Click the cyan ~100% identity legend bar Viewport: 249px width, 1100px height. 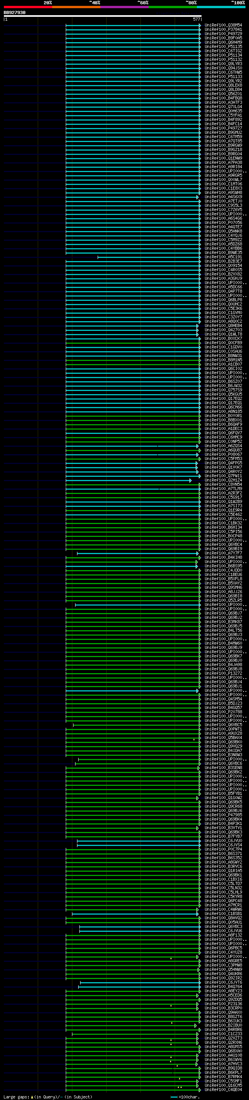[x=221, y=7]
